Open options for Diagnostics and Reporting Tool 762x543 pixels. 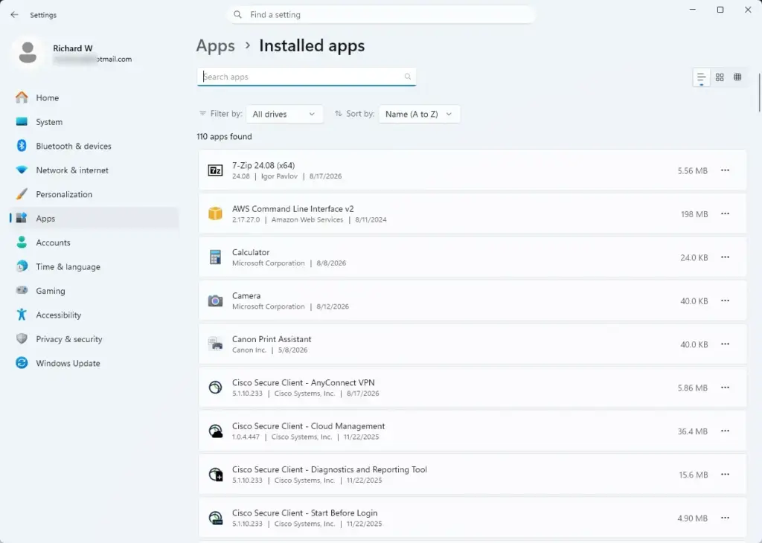coord(725,475)
